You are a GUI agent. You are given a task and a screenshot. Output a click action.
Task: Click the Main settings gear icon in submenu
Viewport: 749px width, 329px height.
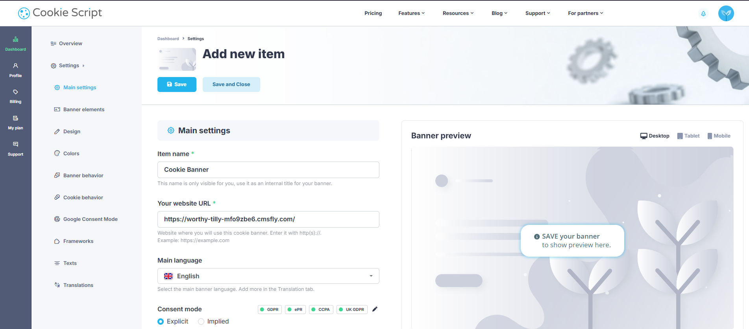pos(57,88)
